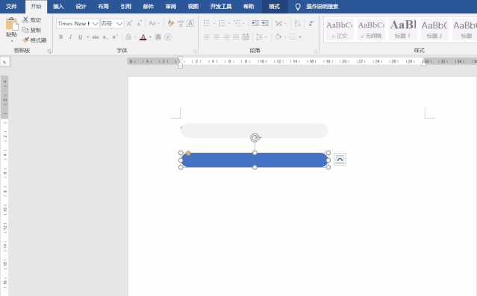Align text left icon
This screenshot has height=296, width=477.
(207, 37)
